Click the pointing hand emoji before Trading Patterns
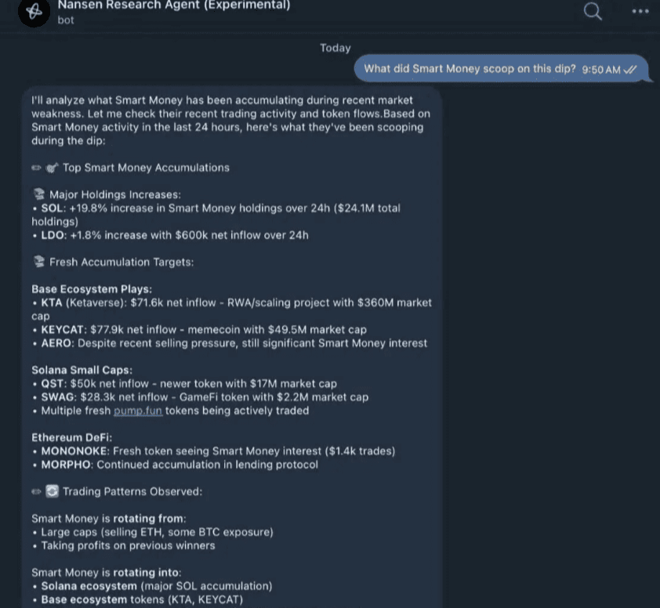 tap(36, 491)
